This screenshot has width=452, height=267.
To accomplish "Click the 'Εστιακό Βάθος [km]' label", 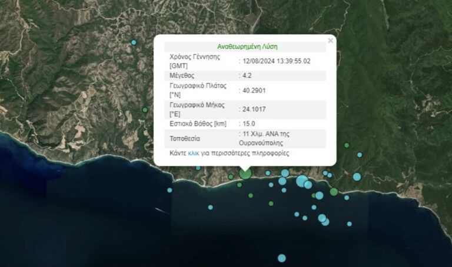I will tap(198, 124).
